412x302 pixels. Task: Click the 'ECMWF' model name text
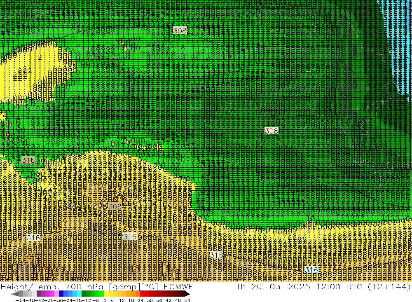click(x=178, y=286)
